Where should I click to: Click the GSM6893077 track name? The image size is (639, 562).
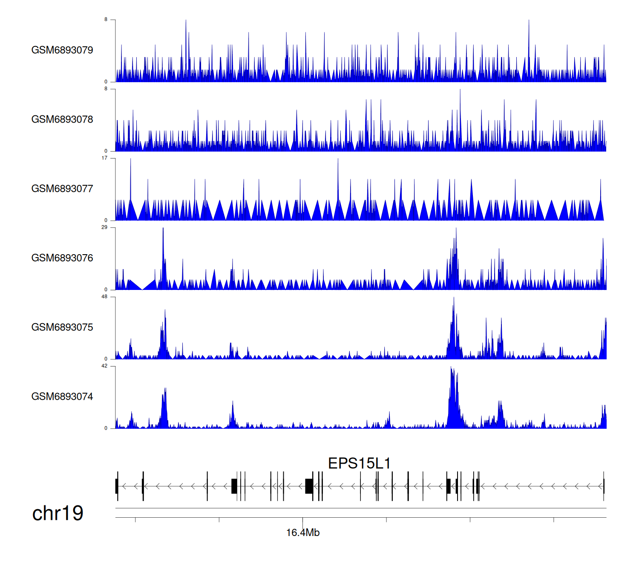click(x=62, y=189)
